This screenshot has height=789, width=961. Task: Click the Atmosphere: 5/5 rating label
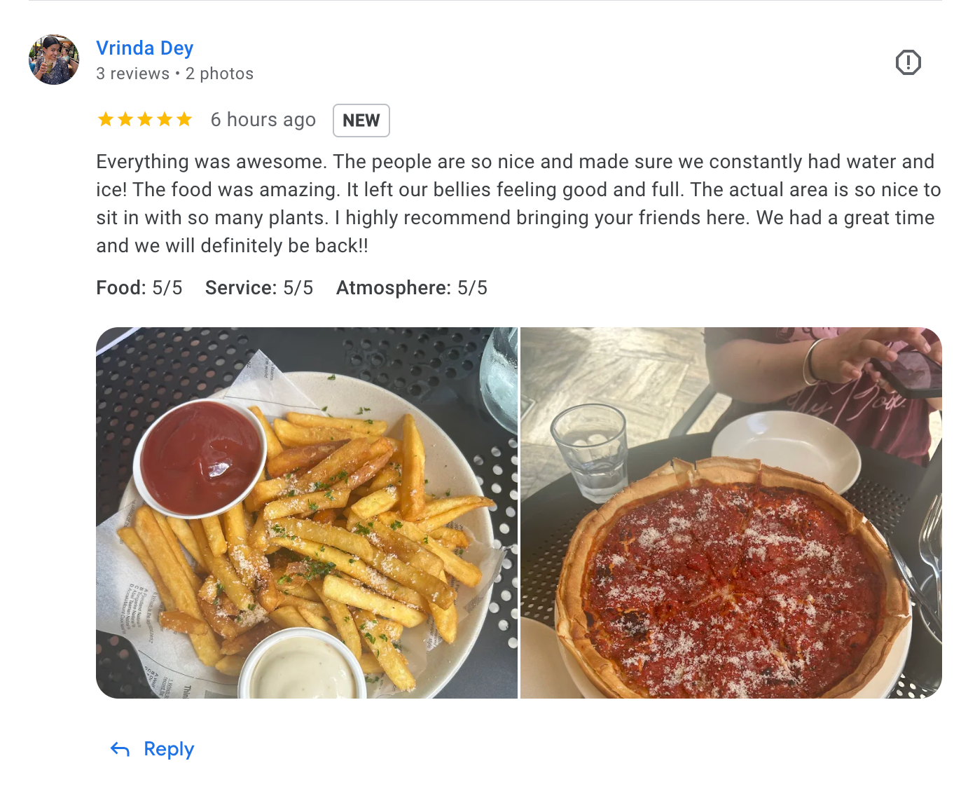[x=412, y=288]
